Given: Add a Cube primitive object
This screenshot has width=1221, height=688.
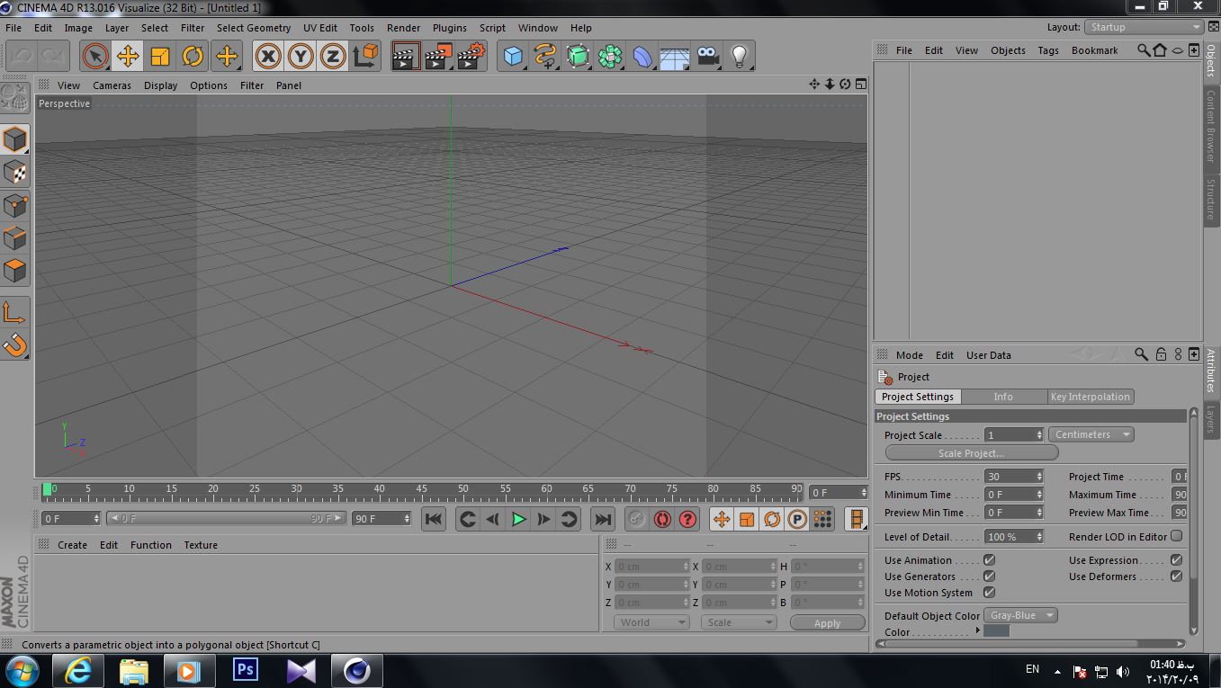Looking at the screenshot, I should coord(513,57).
